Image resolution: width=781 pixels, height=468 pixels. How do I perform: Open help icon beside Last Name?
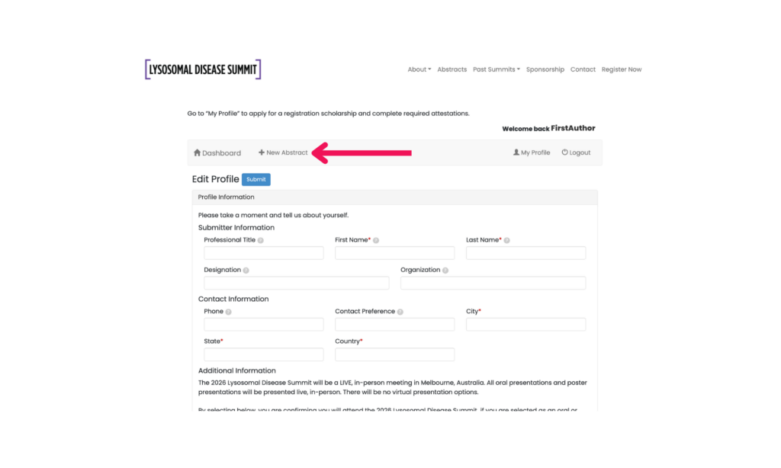coord(507,240)
